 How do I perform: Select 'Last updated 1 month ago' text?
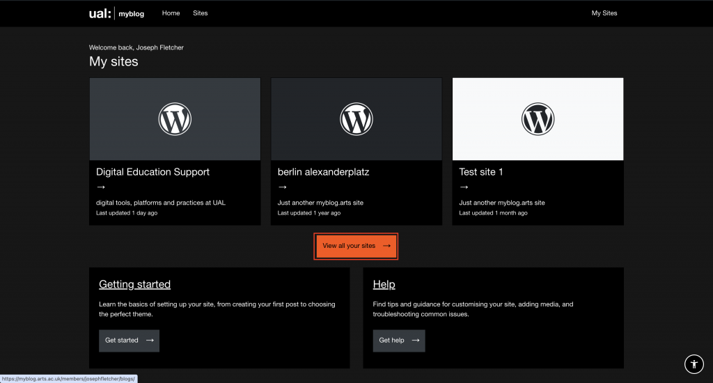[x=493, y=213]
